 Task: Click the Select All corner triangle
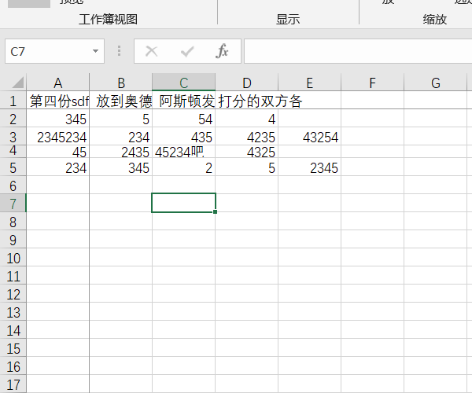tap(18, 83)
